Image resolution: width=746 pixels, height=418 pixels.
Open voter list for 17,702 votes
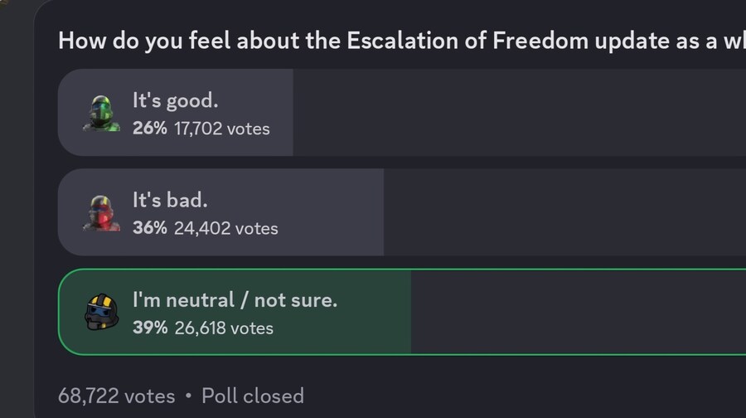pos(221,129)
